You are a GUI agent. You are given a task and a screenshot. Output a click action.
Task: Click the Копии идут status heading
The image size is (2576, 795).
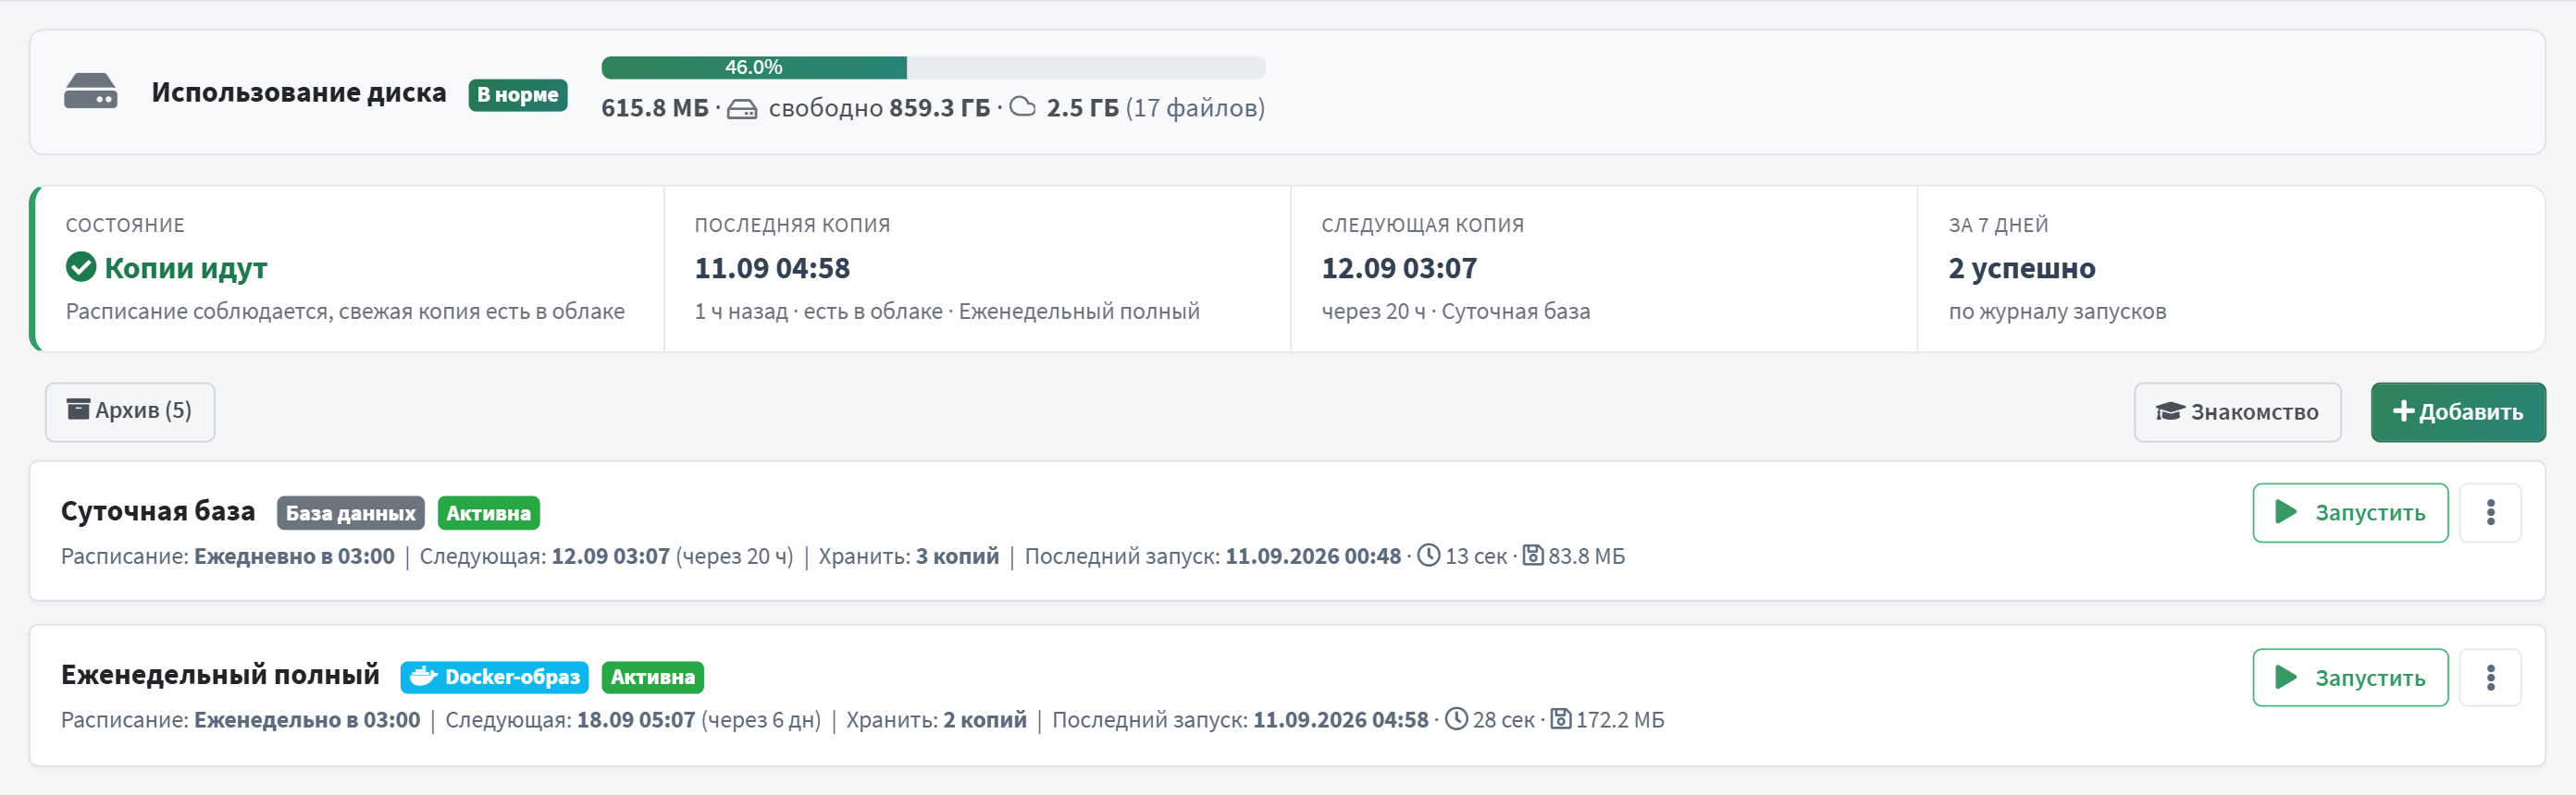pyautogui.click(x=186, y=269)
